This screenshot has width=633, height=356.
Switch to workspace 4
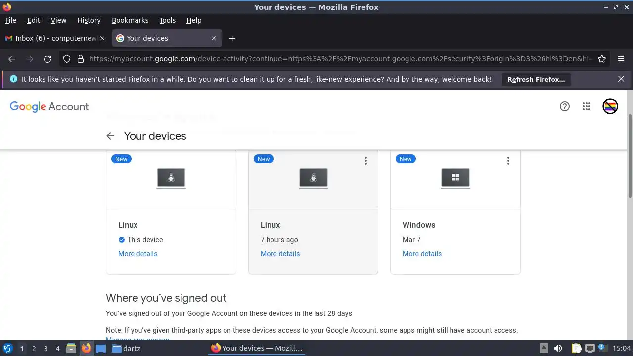pos(57,348)
